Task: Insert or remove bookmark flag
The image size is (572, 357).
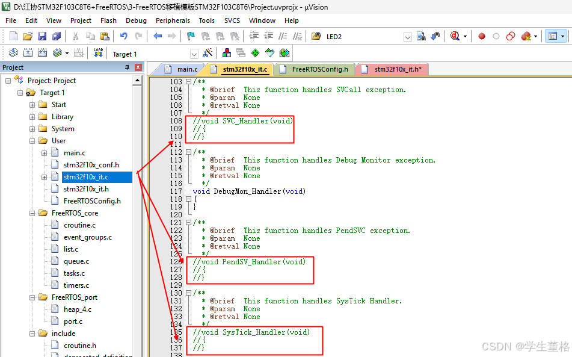Action: pyautogui.click(x=191, y=36)
